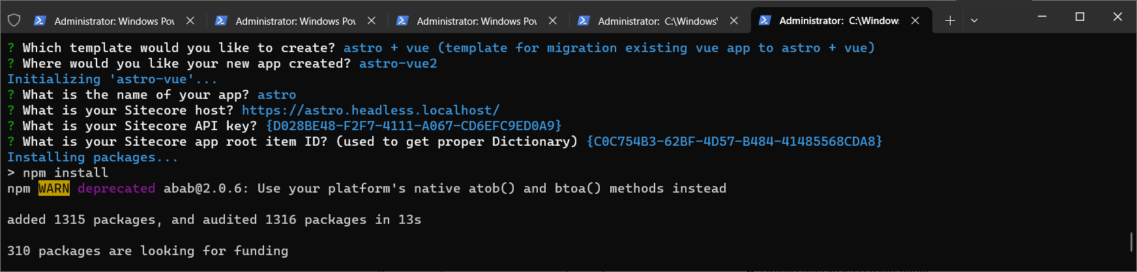Click PowerShell icon on first tab
This screenshot has width=1137, height=272.
[x=40, y=21]
